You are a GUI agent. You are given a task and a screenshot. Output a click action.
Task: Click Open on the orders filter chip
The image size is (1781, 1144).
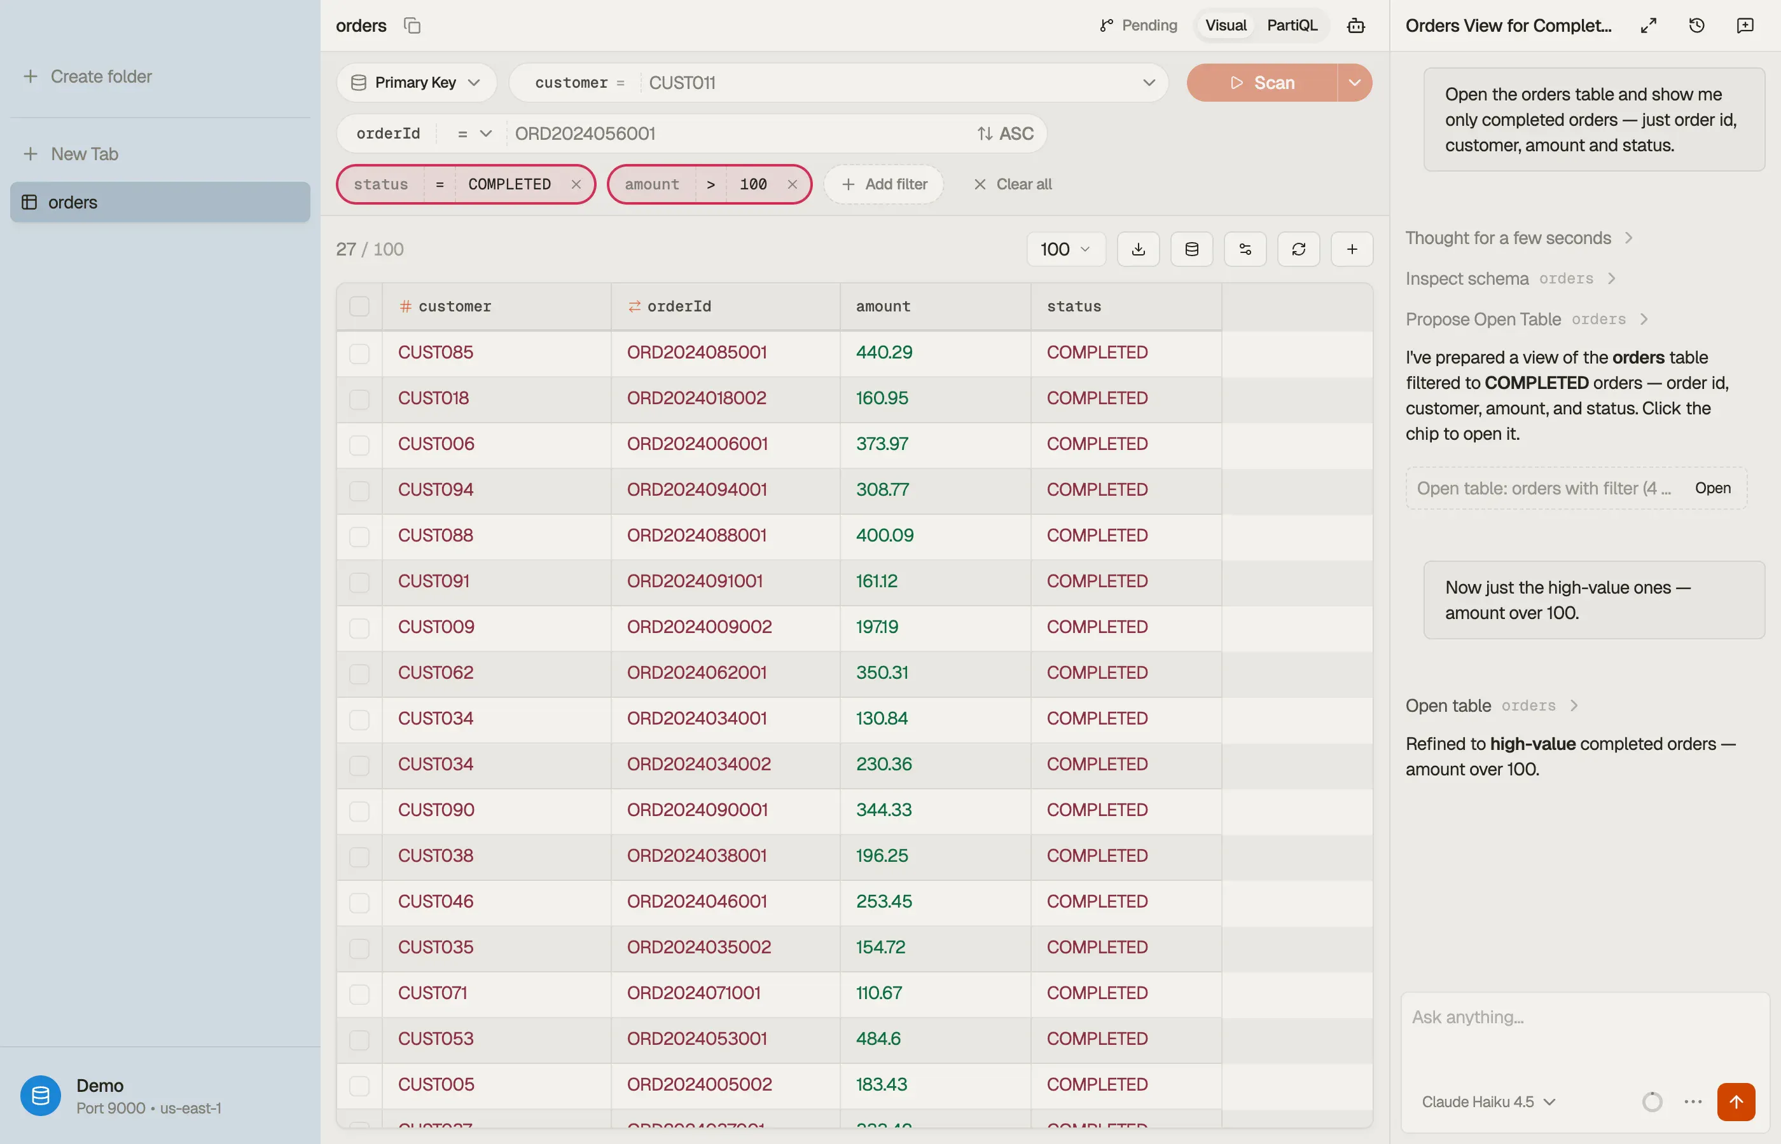pos(1712,488)
